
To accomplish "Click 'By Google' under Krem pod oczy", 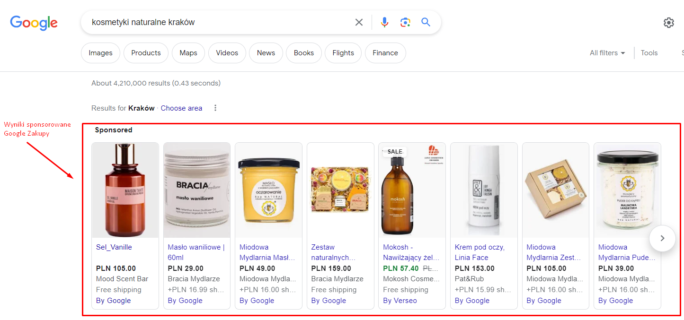I will 472,301.
